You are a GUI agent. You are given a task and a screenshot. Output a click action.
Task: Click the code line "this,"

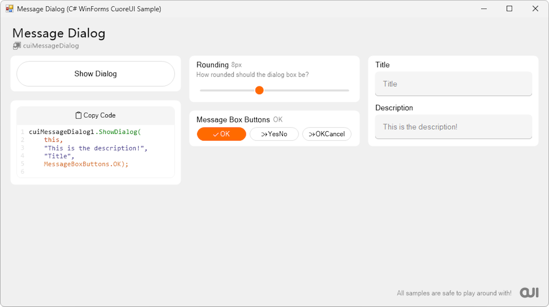[54, 140]
